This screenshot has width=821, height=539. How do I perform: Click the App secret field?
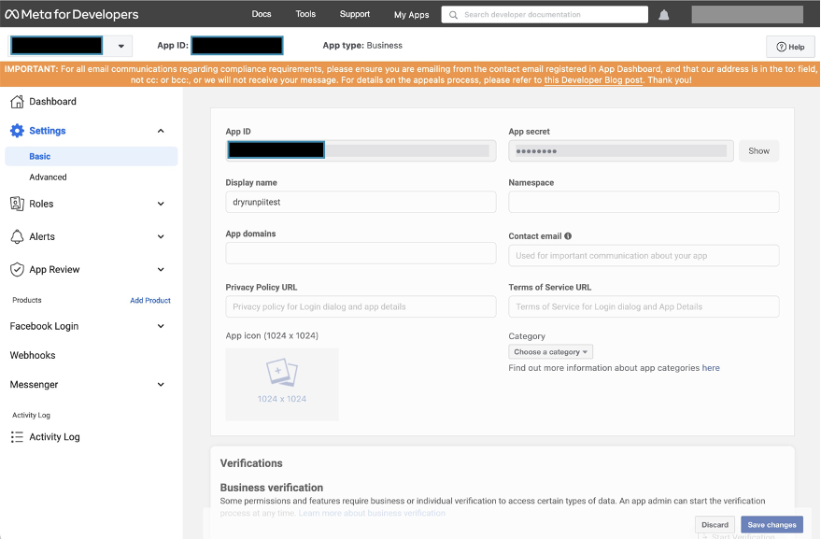click(x=621, y=150)
